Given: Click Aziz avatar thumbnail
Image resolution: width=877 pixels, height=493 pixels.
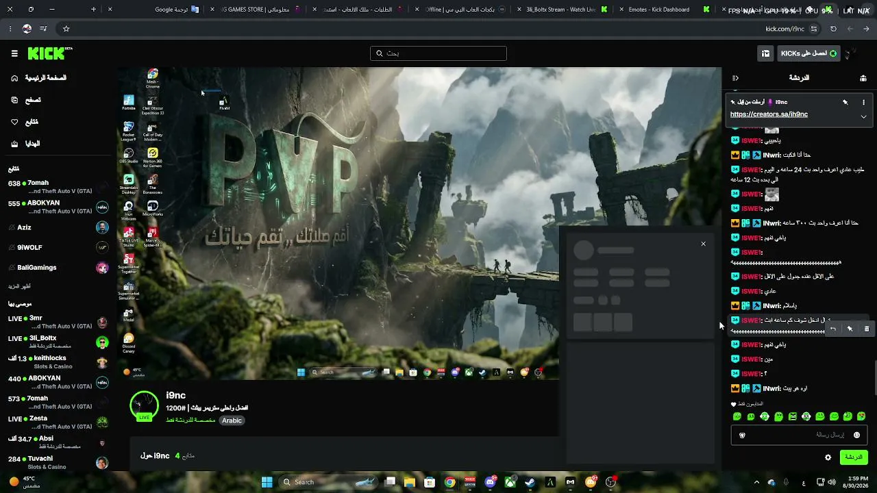Looking at the screenshot, I should [x=102, y=227].
